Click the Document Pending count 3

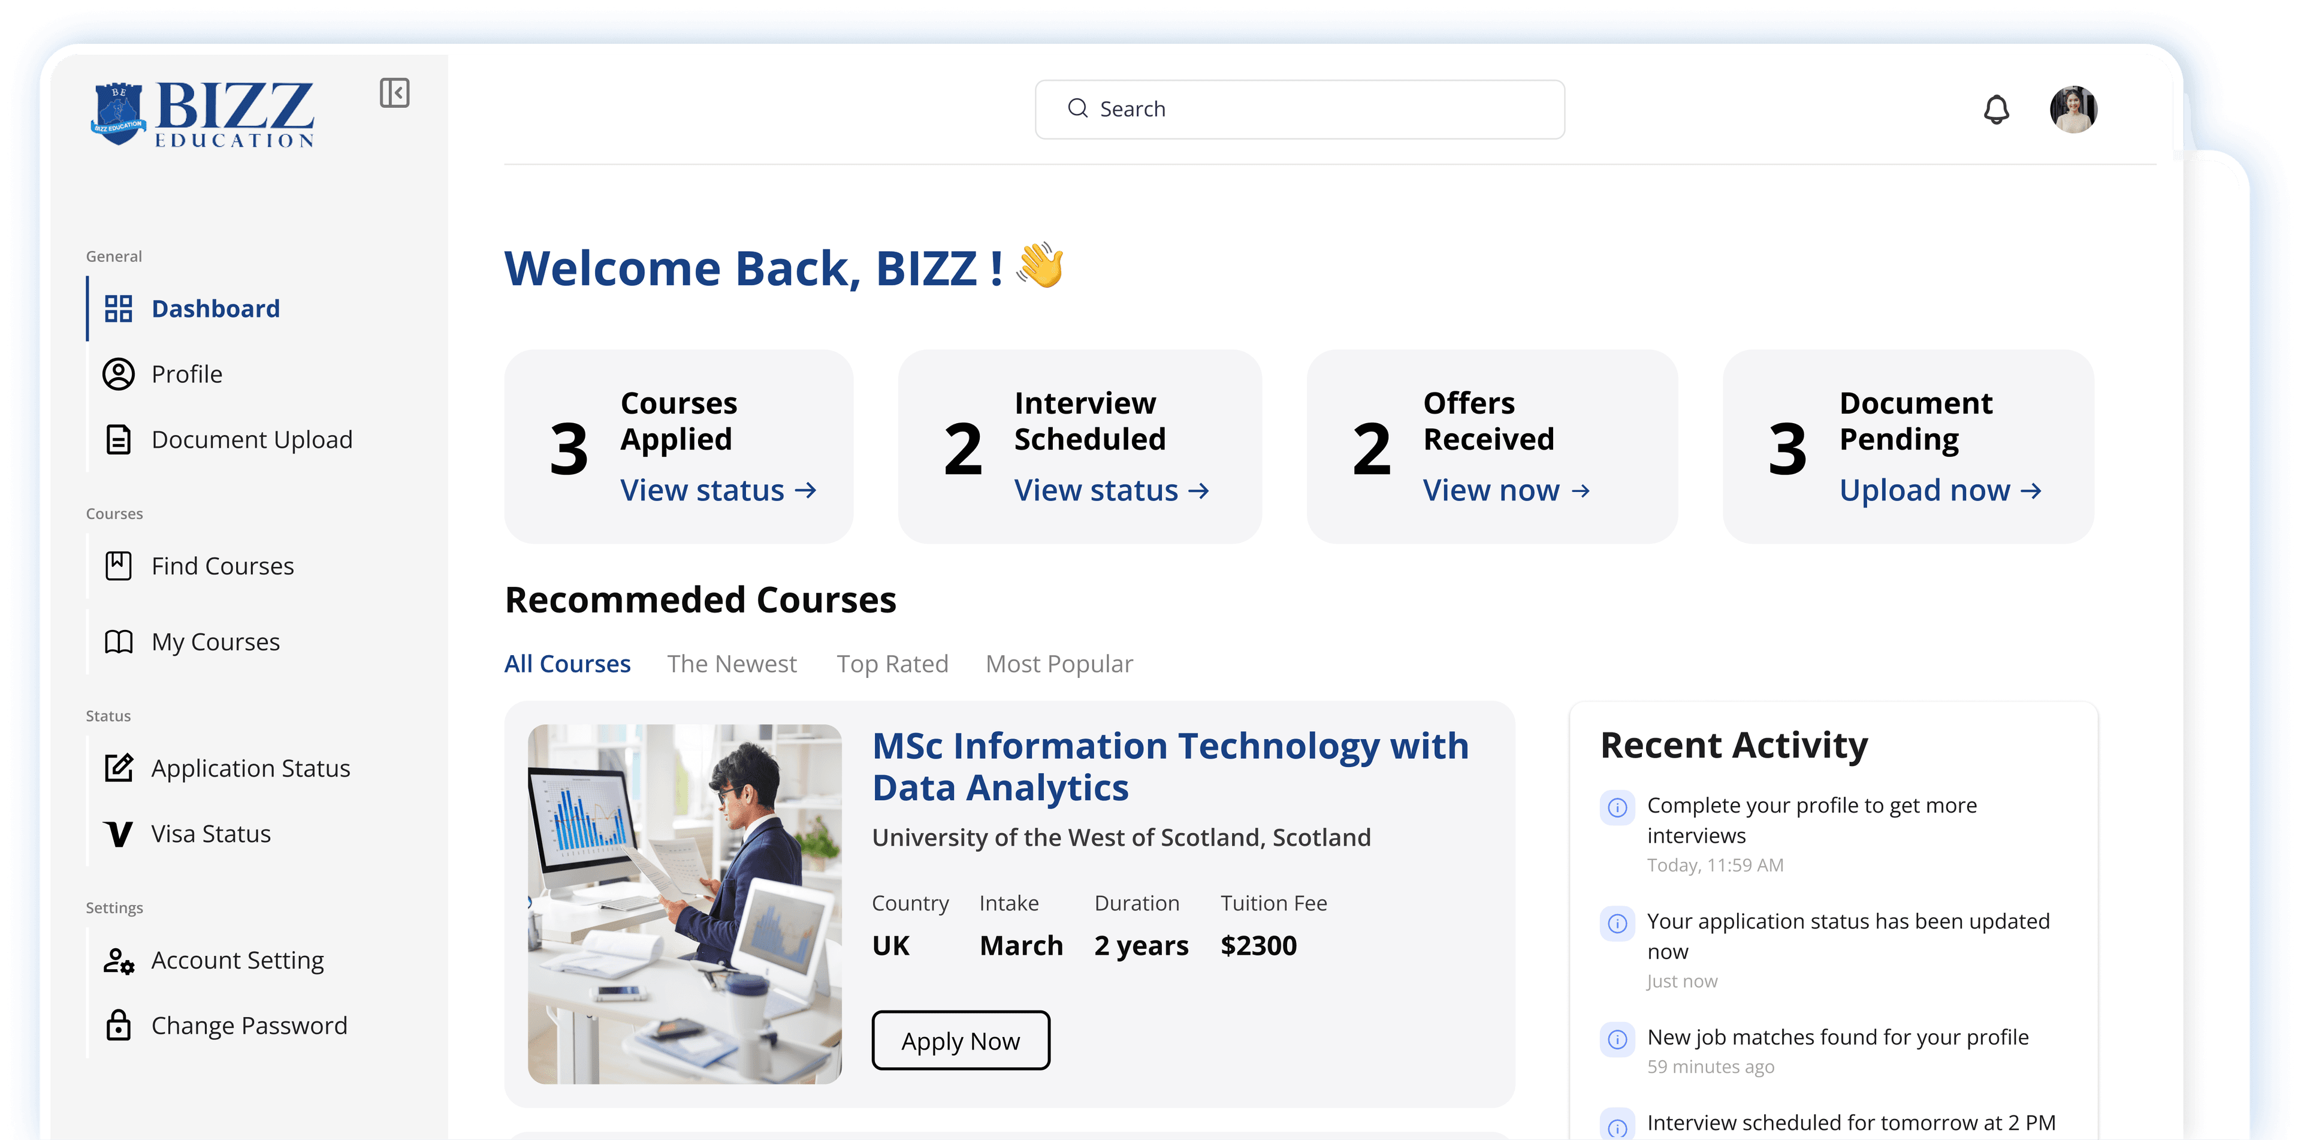1787,448
